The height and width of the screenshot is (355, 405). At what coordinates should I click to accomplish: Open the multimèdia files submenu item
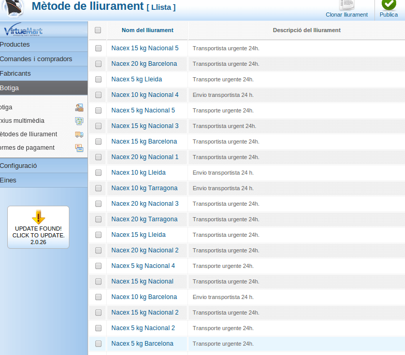[x=22, y=121]
